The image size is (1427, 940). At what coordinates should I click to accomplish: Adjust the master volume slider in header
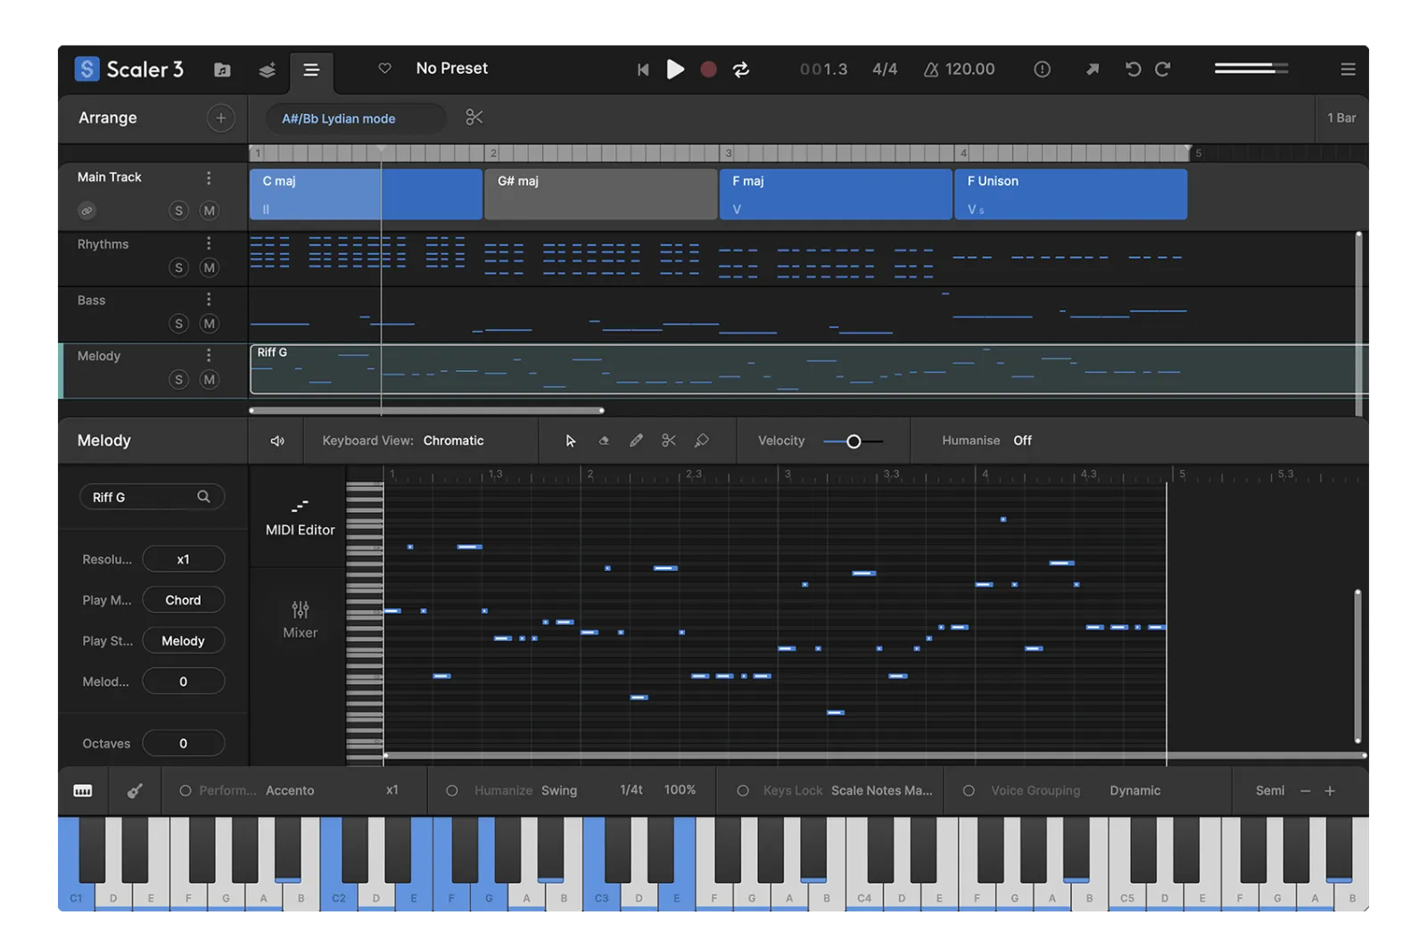pyautogui.click(x=1251, y=68)
